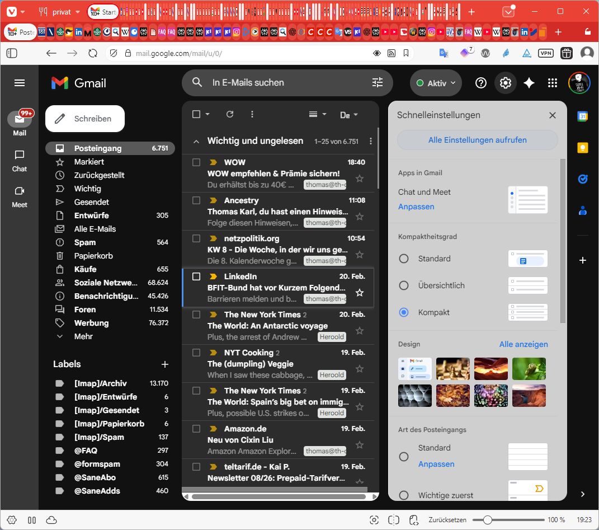Choose the Übersichtlich density option

[x=404, y=285]
